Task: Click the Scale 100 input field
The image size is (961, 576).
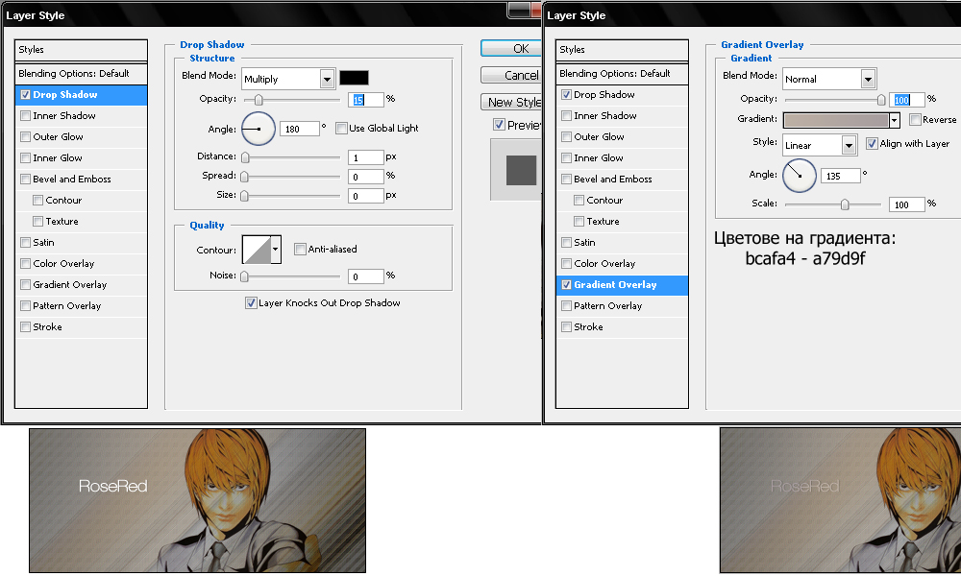Action: 906,204
